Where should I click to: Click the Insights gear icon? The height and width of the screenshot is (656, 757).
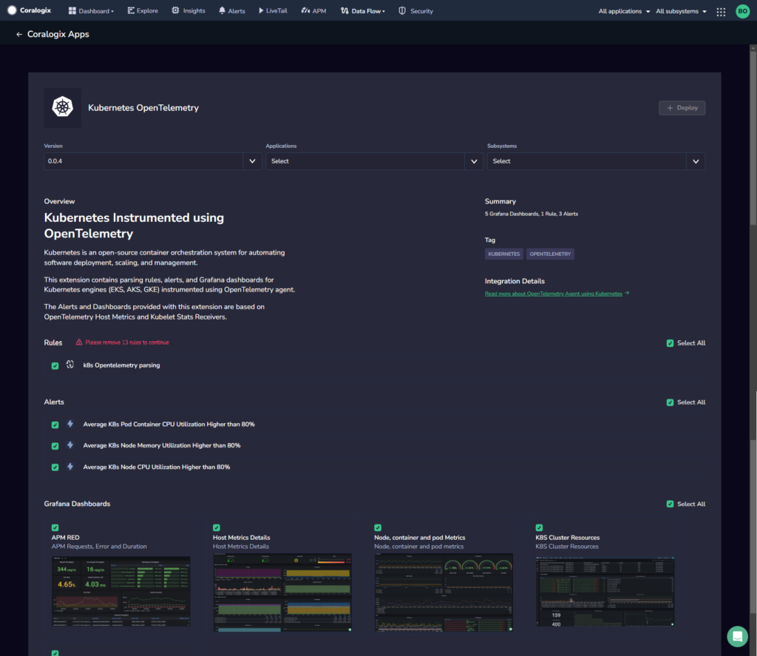pos(175,10)
